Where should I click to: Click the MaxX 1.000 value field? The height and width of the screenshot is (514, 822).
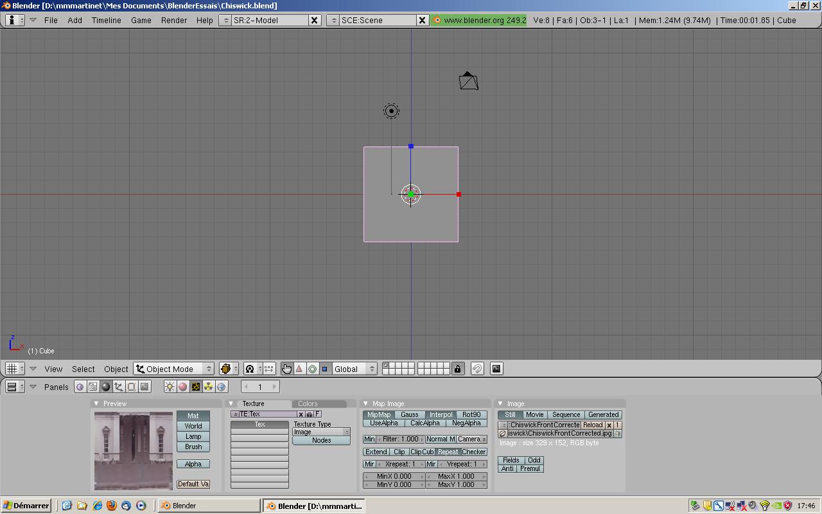pos(456,477)
